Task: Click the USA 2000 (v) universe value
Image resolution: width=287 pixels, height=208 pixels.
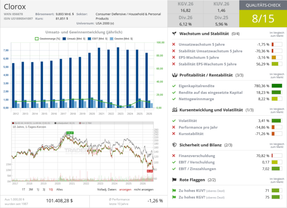Action: pos(105,24)
